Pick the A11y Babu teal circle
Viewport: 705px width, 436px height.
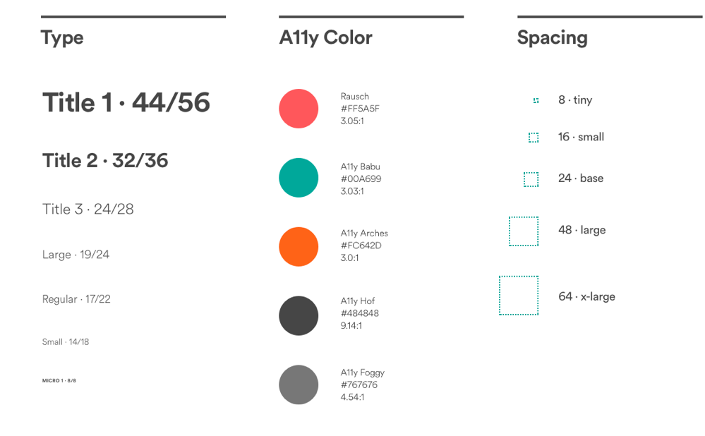(x=299, y=178)
